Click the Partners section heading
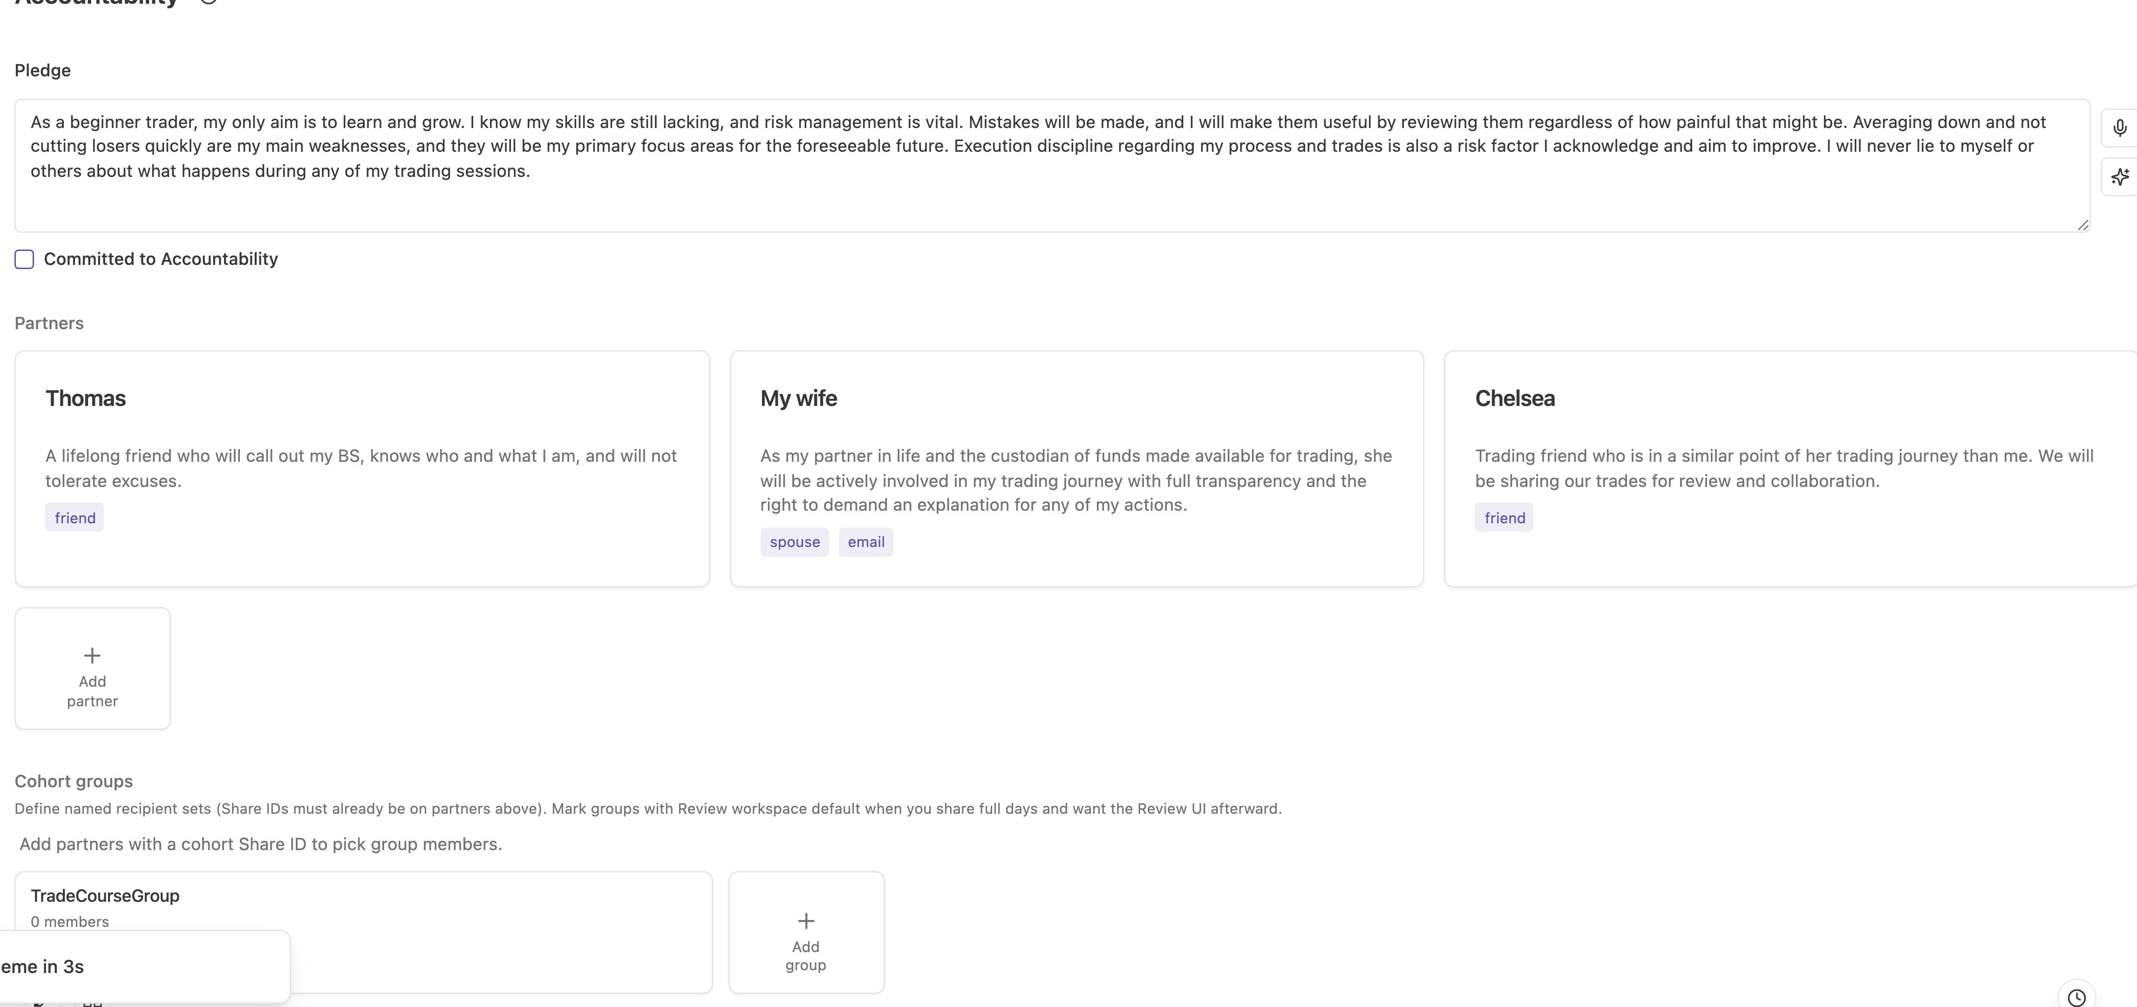This screenshot has height=1007, width=2137. (x=49, y=324)
